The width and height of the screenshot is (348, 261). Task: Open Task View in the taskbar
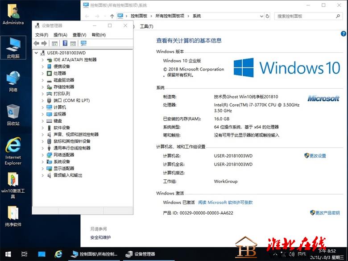pyautogui.click(x=24, y=254)
